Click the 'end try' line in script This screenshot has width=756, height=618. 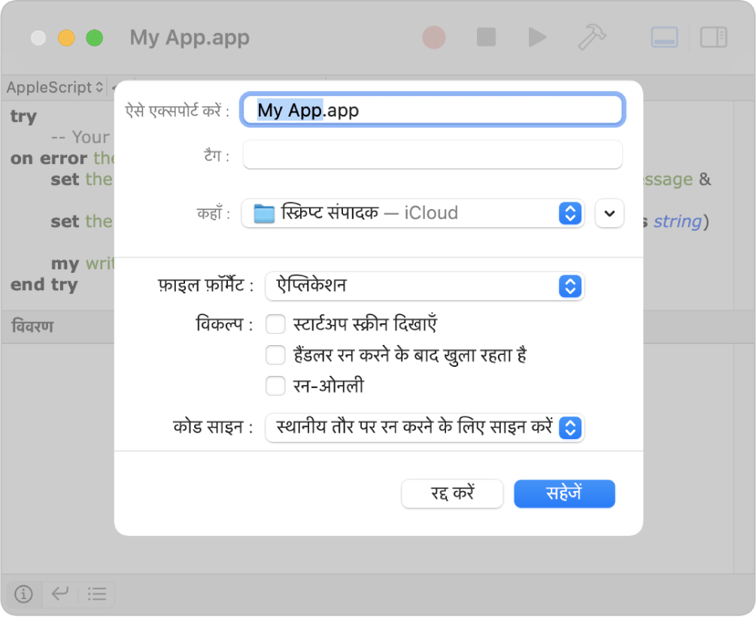coord(44,284)
